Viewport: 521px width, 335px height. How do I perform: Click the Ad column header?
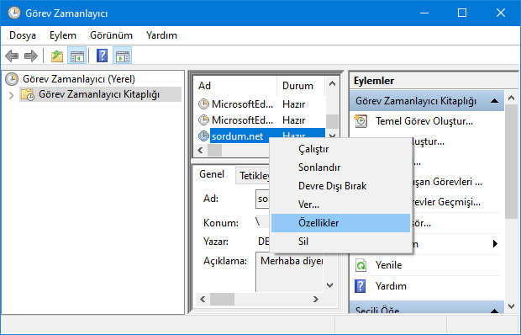235,86
